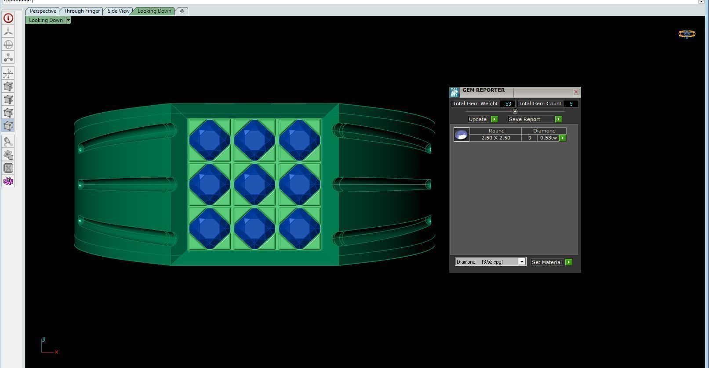The image size is (709, 368).
Task: Click the Gem Reporter panel icon
Action: pyautogui.click(x=454, y=92)
